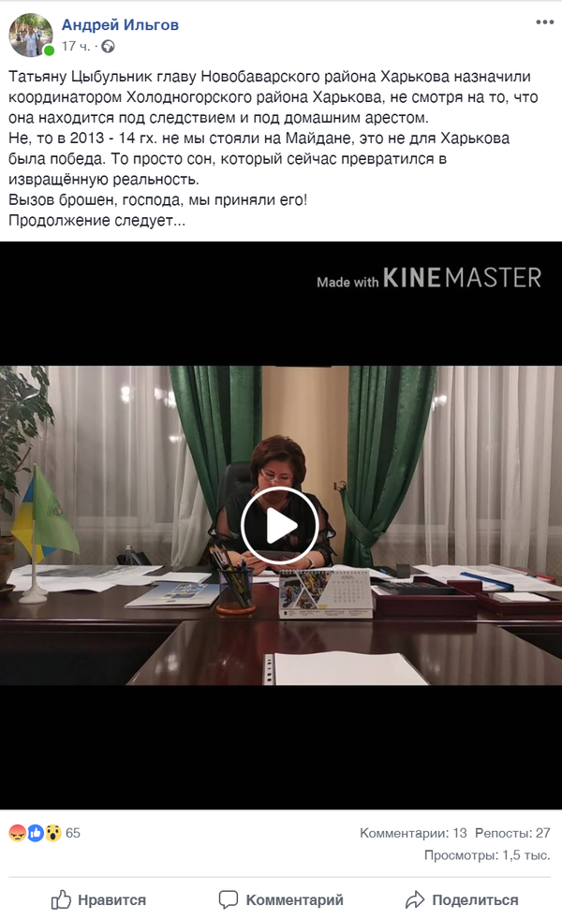Viewport: 562px width, 919px height.
Task: Open the 17 ч. post timestamp
Action: [x=76, y=46]
